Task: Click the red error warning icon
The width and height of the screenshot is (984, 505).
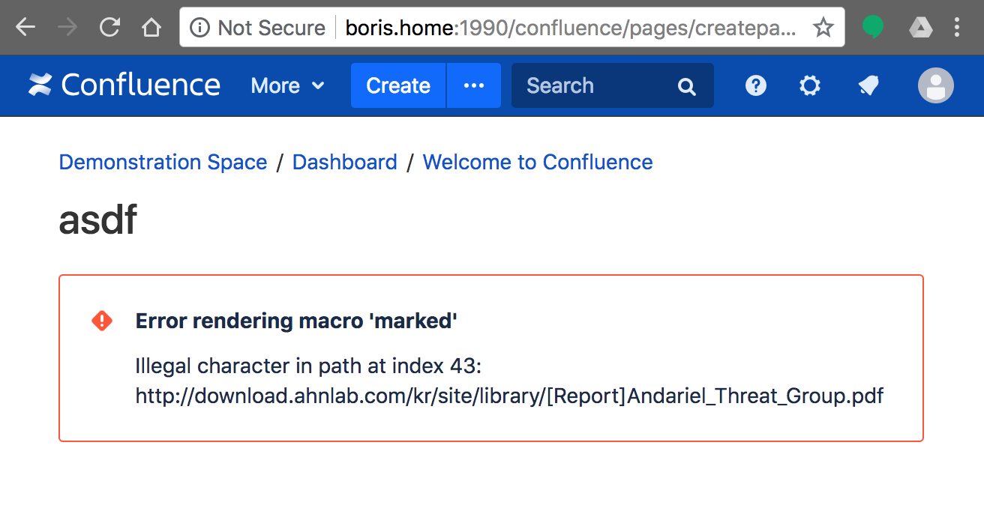Action: (102, 321)
